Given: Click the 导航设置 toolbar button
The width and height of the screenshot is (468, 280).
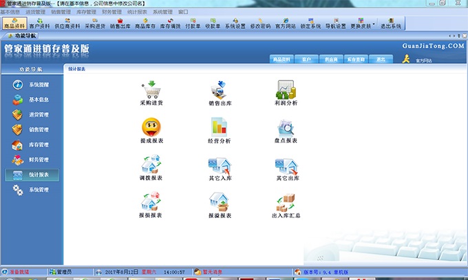Looking at the screenshot, I should (335, 23).
